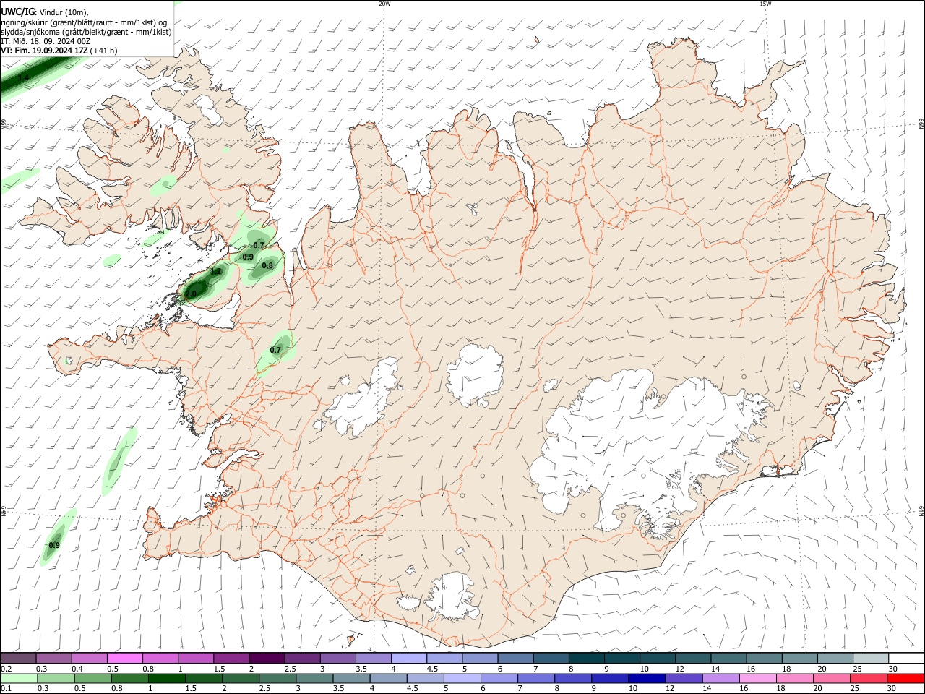
Task: Click the 14 label in the lower legend row
Action: tap(706, 689)
